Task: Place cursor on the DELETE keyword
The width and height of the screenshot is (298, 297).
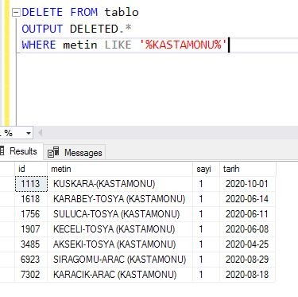Action: tap(42, 12)
